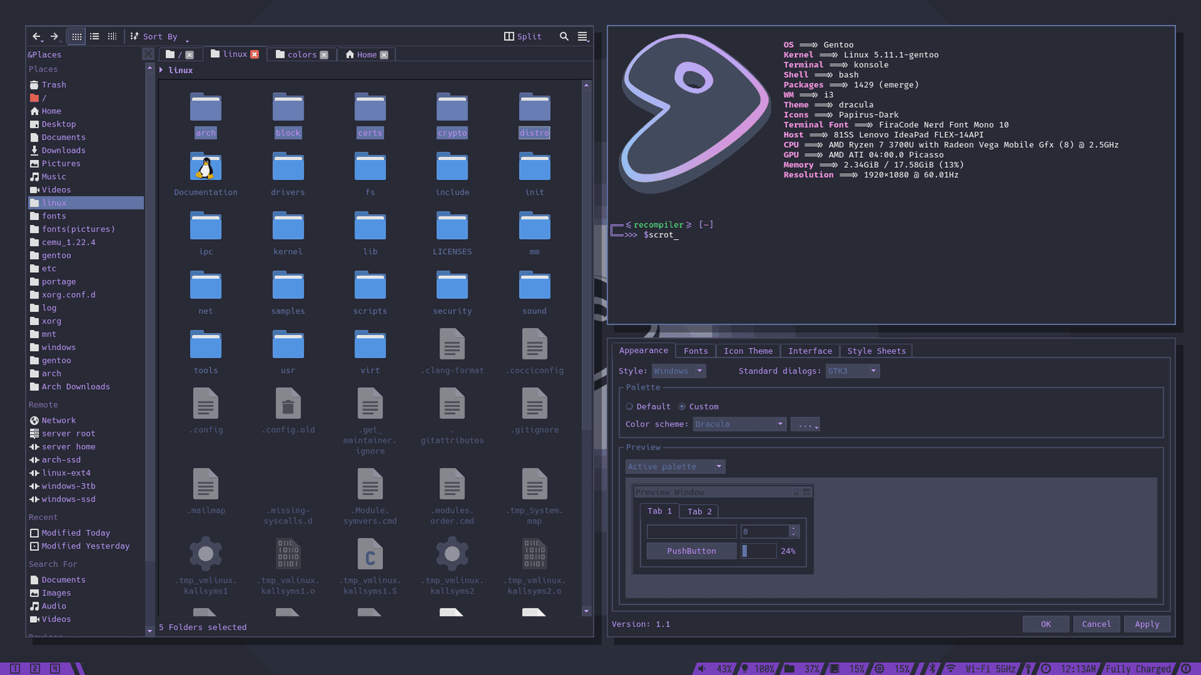
Task: Click Cancel in settings dialog
Action: click(1096, 624)
